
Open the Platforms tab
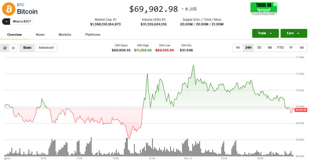[93, 35]
